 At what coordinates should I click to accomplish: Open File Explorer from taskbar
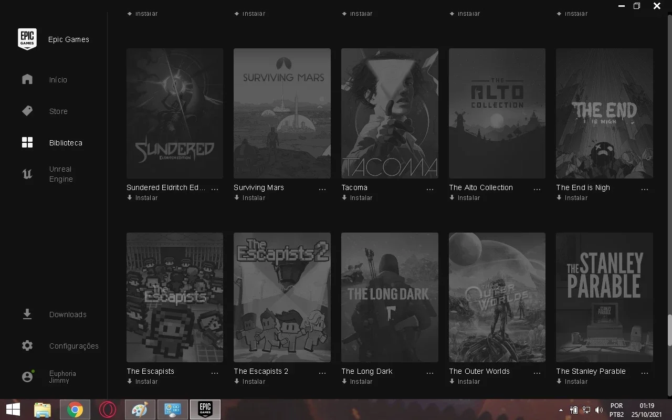[43, 409]
